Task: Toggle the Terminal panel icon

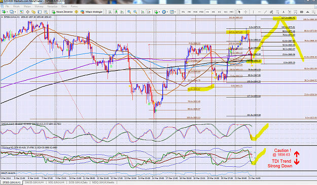Action: [x=40, y=12]
